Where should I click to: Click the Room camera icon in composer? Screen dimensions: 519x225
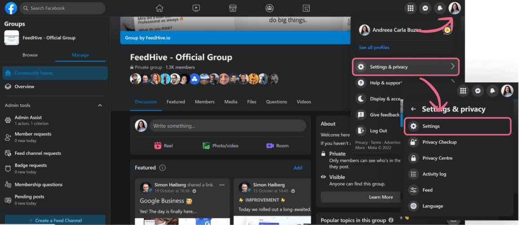point(270,146)
